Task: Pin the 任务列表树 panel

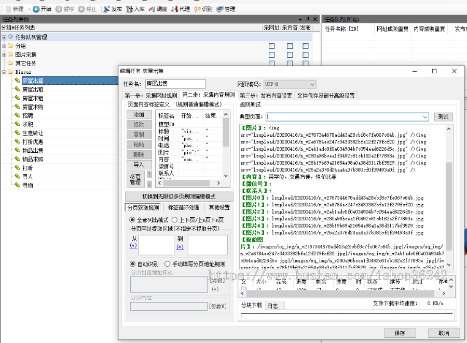Action: [x=307, y=19]
